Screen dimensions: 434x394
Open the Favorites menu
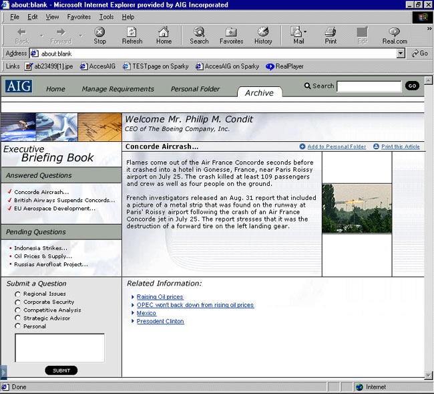pos(79,17)
